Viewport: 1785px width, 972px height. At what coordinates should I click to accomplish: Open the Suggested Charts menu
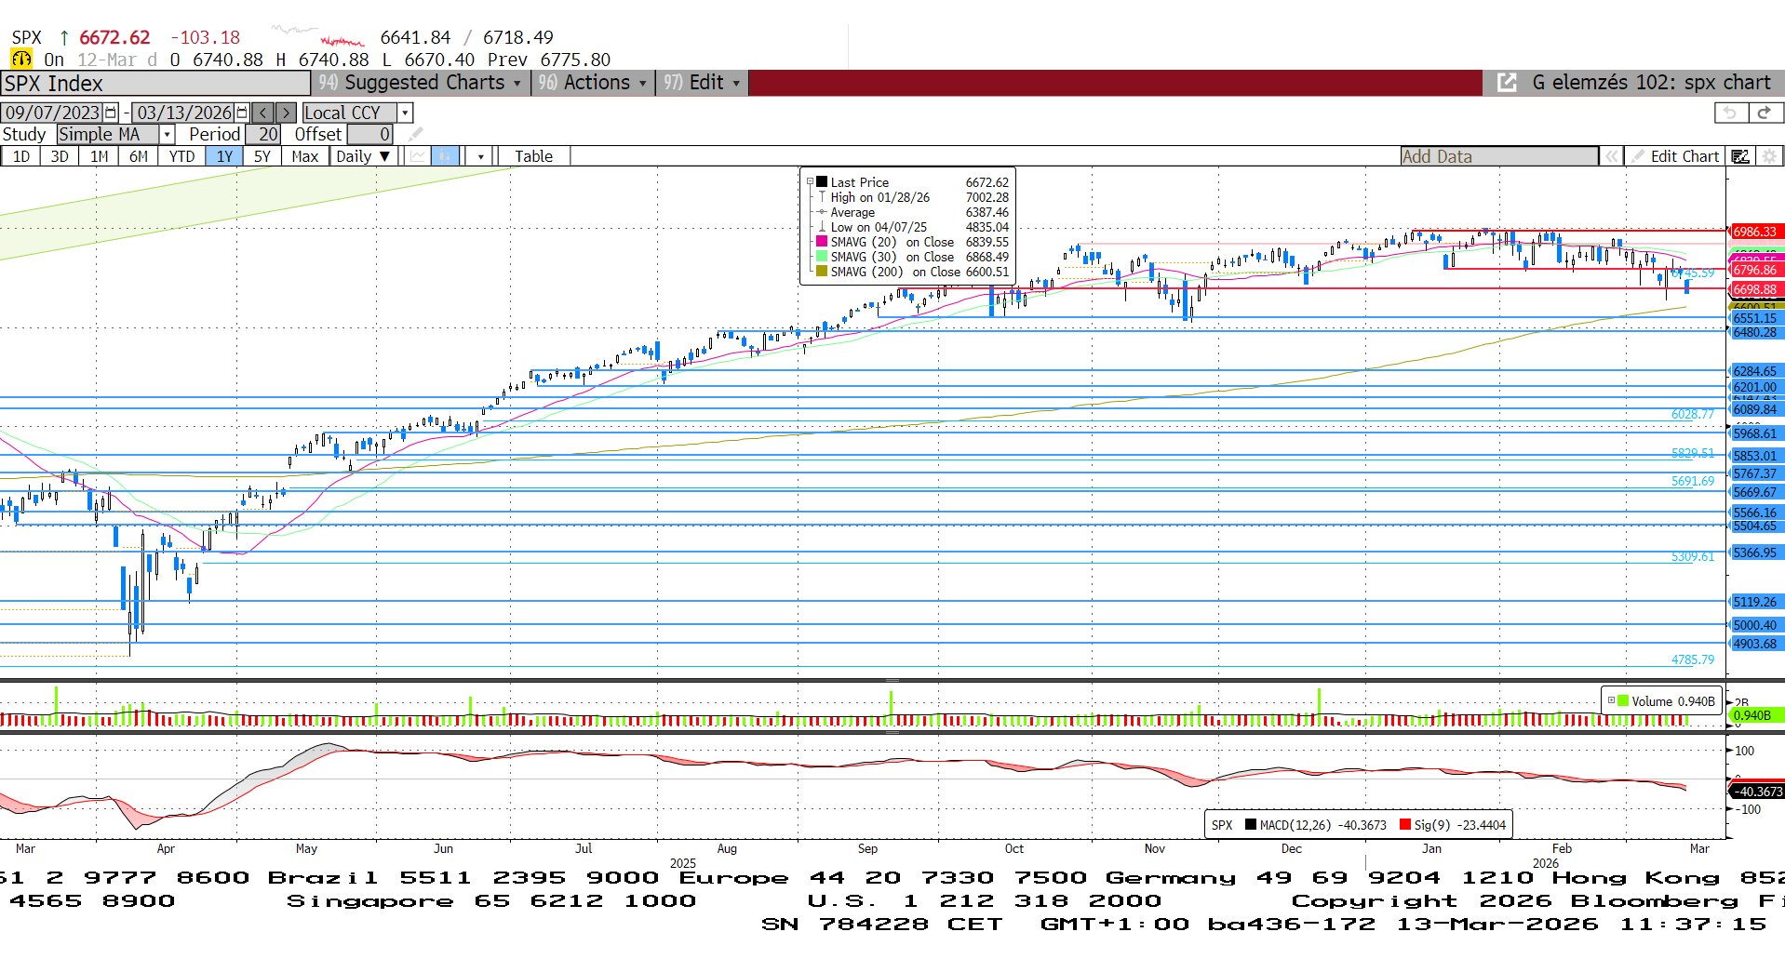[423, 83]
